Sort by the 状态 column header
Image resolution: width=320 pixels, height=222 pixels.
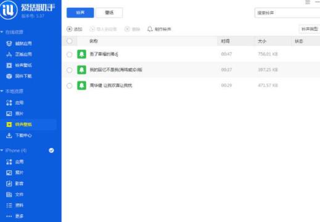click(299, 41)
